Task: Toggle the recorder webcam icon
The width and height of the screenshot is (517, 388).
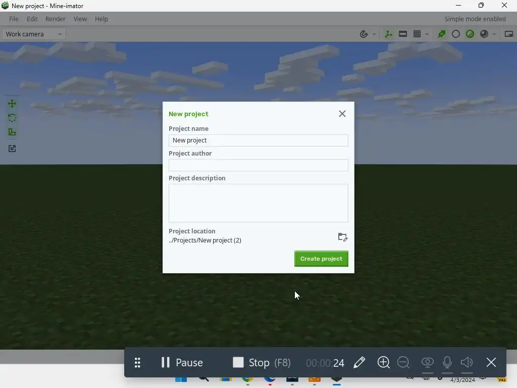Action: coord(427,363)
